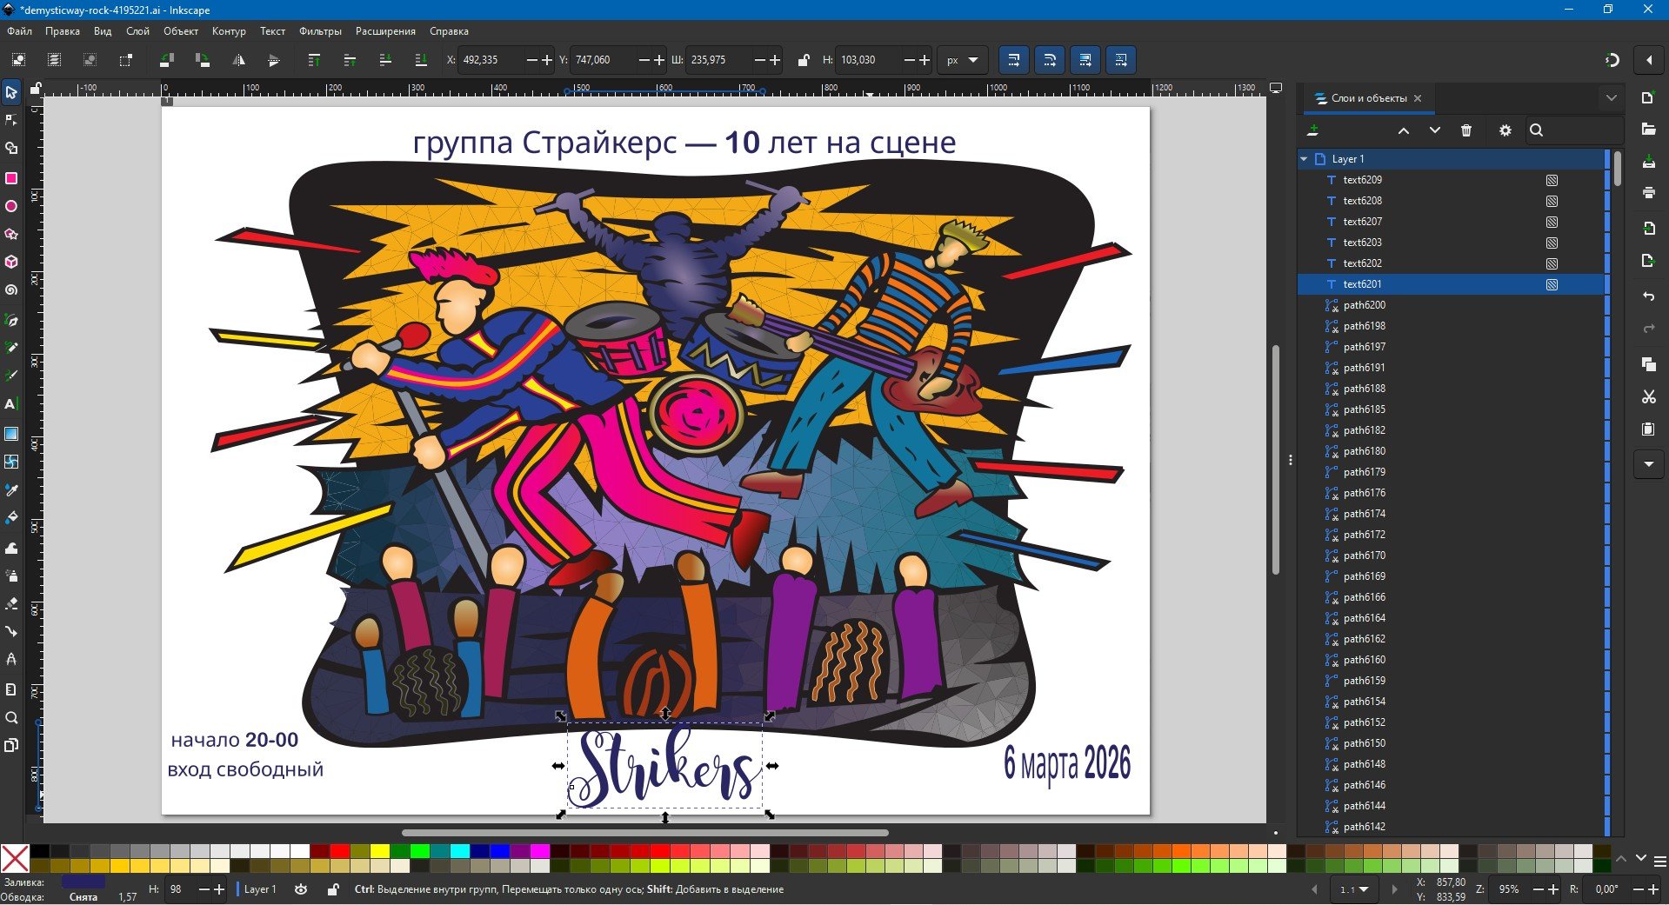Image resolution: width=1669 pixels, height=905 pixels.
Task: Toggle Layer 1 lock in status bar
Action: click(332, 889)
